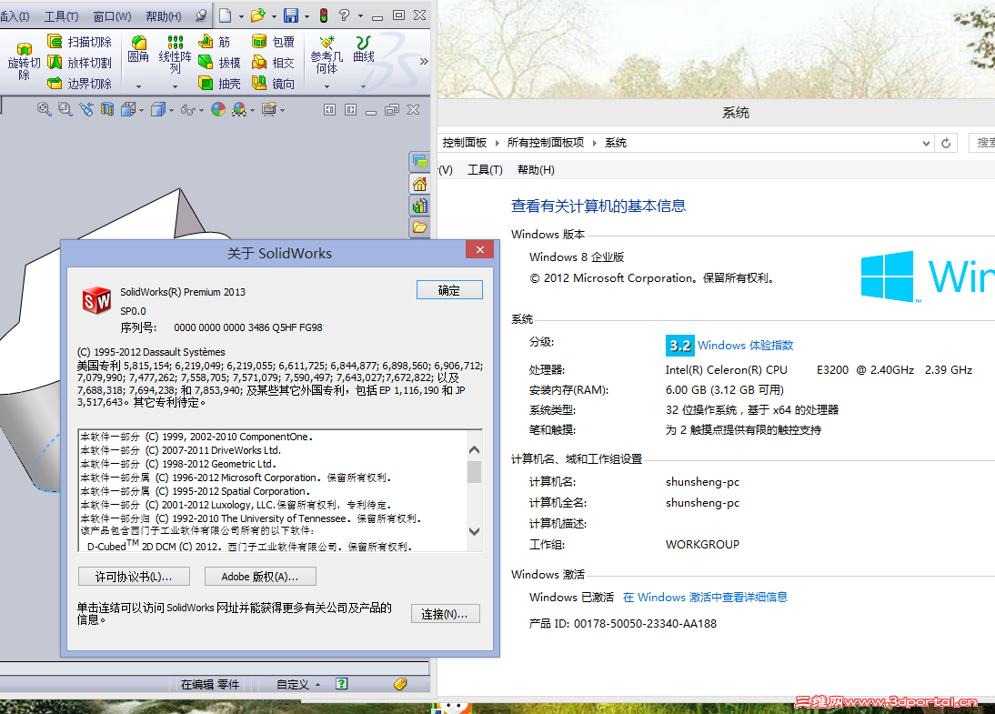Click the Open file folder icon
995x714 pixels.
pos(257,15)
